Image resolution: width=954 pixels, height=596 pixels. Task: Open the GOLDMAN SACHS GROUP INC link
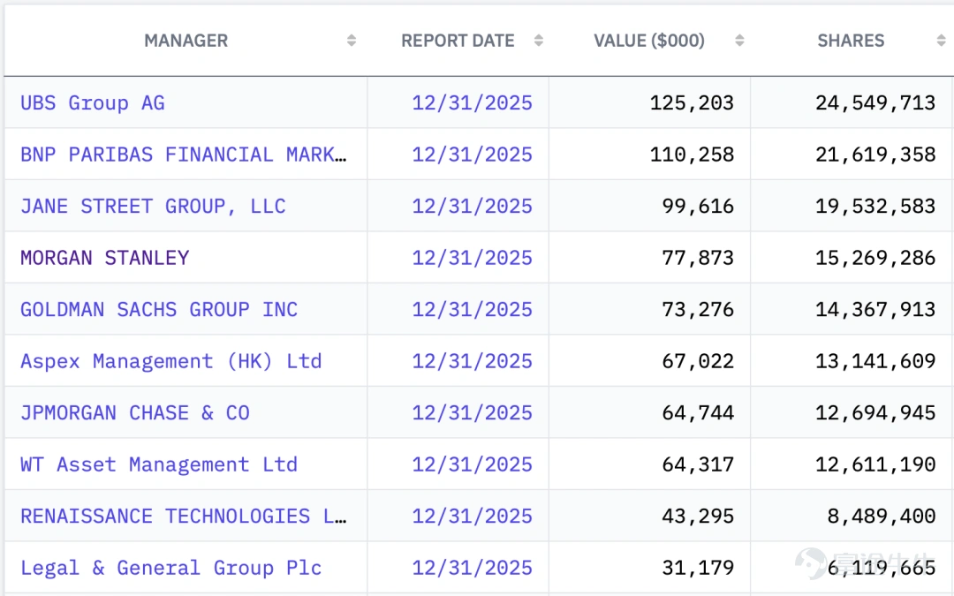(x=159, y=310)
